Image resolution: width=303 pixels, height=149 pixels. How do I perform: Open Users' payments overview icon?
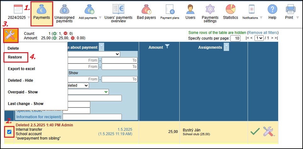118,9
